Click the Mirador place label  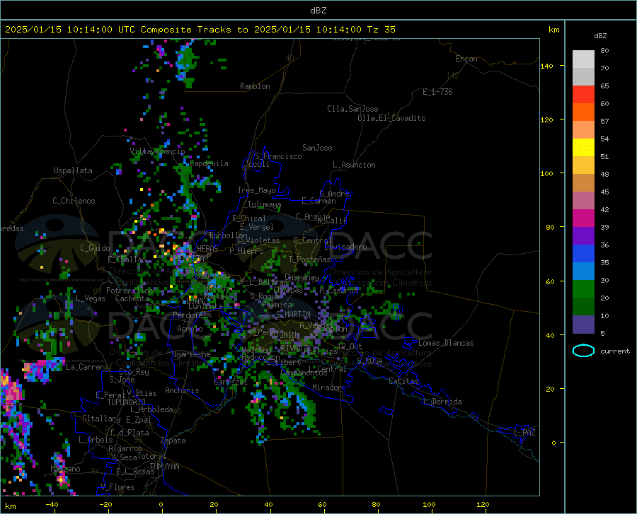(x=327, y=387)
